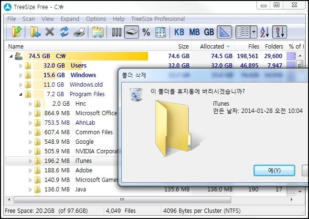Viewport: 309px width, 219px height.
Task: Click the Google folder icon
Action: tap(37, 142)
